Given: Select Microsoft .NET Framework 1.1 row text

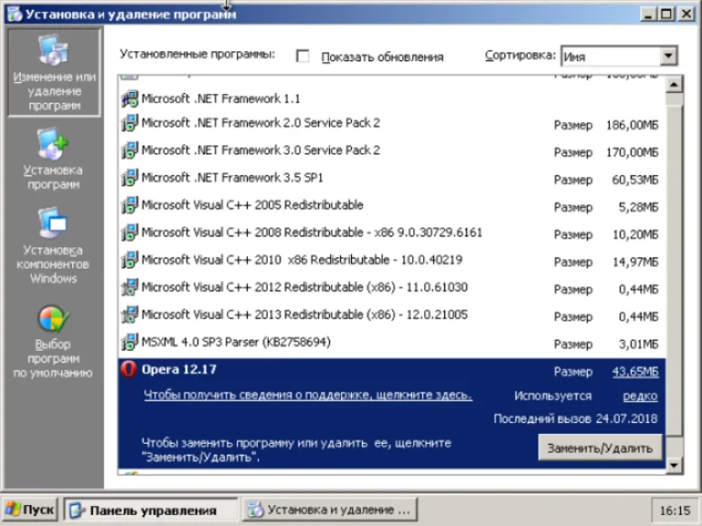Looking at the screenshot, I should [x=220, y=99].
